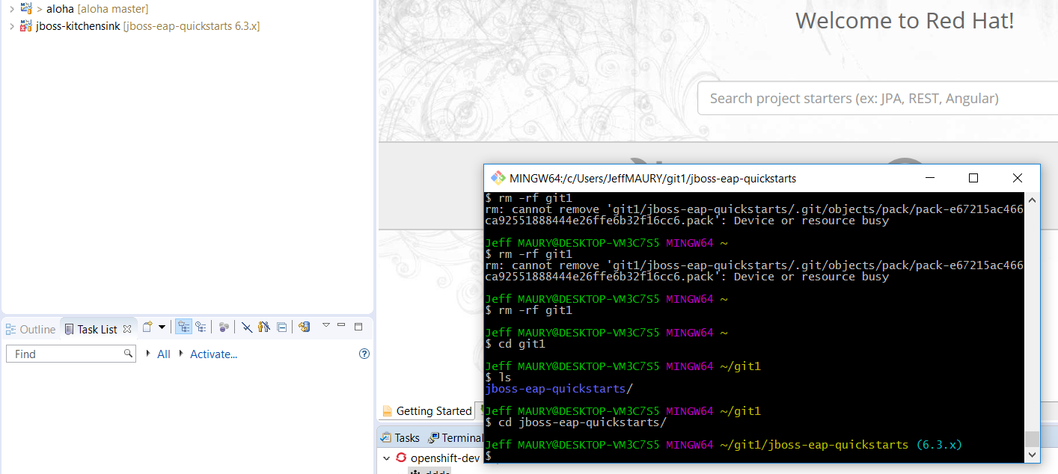Click terminal scrollbar up arrow
The width and height of the screenshot is (1058, 474).
point(1032,200)
